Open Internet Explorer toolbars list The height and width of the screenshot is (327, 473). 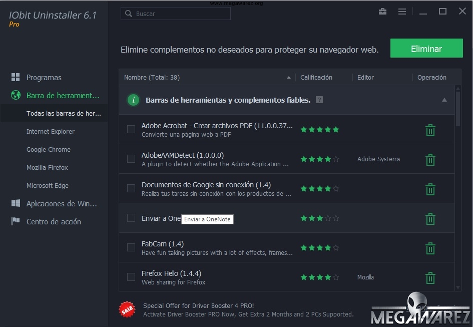tap(51, 132)
